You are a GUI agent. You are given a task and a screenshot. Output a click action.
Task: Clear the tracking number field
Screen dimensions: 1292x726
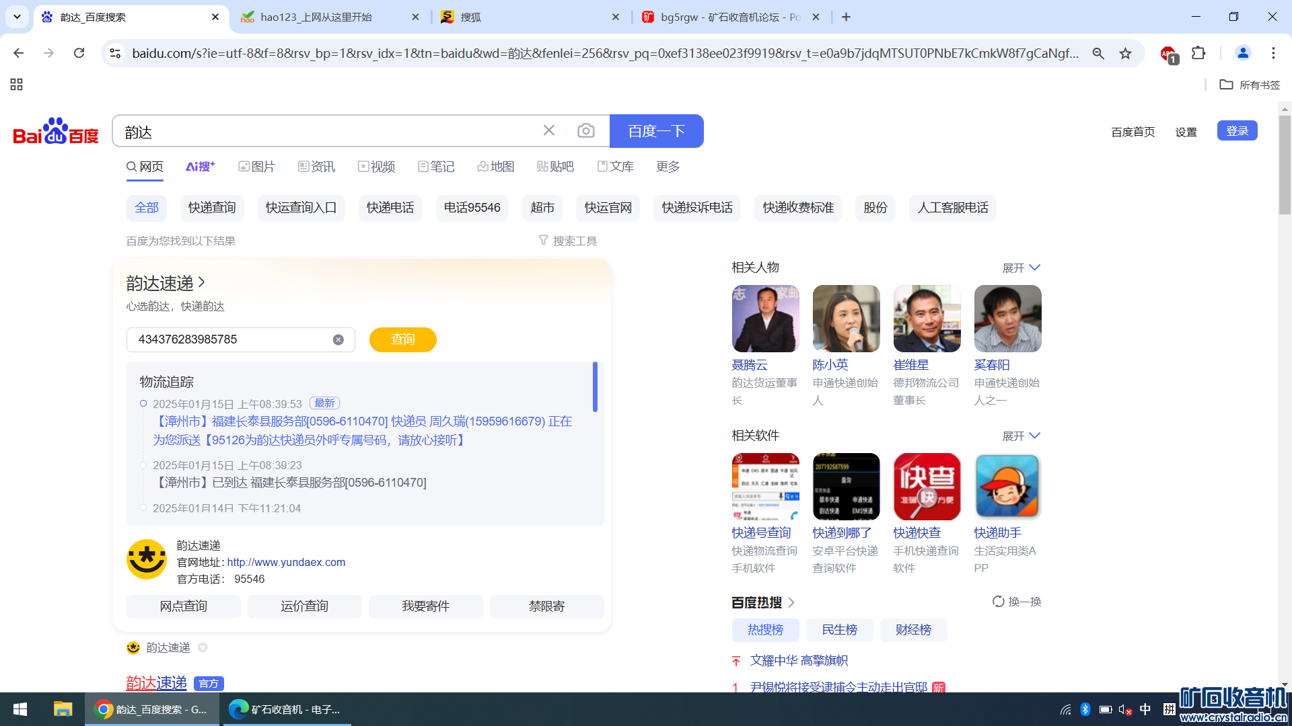pyautogui.click(x=338, y=340)
